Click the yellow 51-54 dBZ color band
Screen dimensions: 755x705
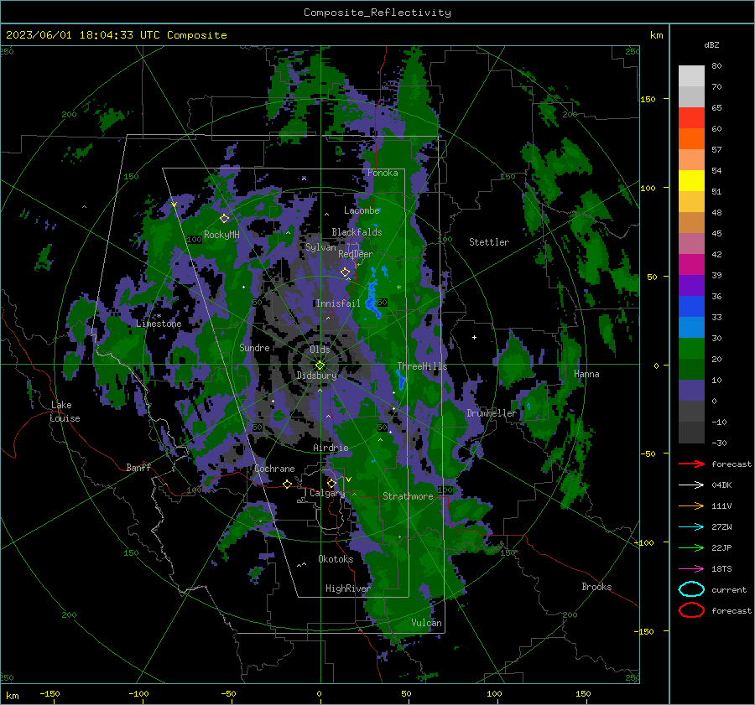[691, 180]
